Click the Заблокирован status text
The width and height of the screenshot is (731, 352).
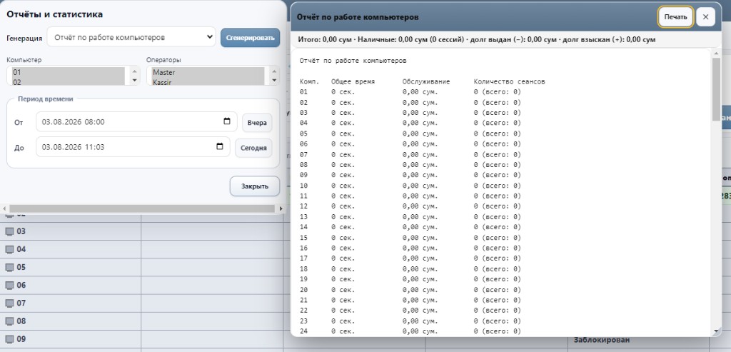pos(601,340)
